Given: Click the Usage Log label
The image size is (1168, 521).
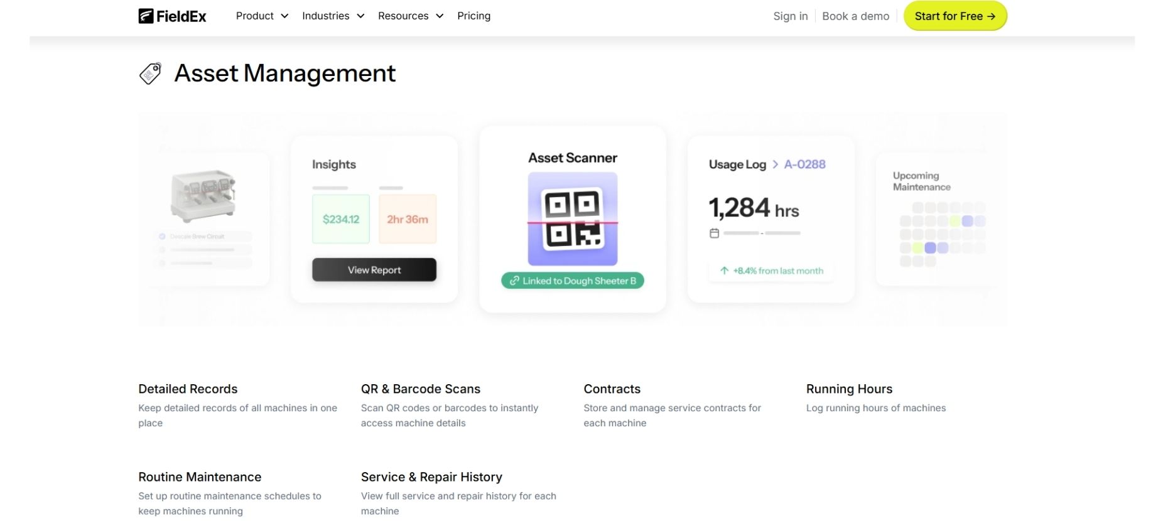Looking at the screenshot, I should (737, 164).
